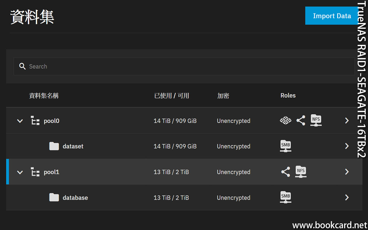Click the pool0 tree hierarchy icon
The width and height of the screenshot is (368, 230).
[x=35, y=121]
